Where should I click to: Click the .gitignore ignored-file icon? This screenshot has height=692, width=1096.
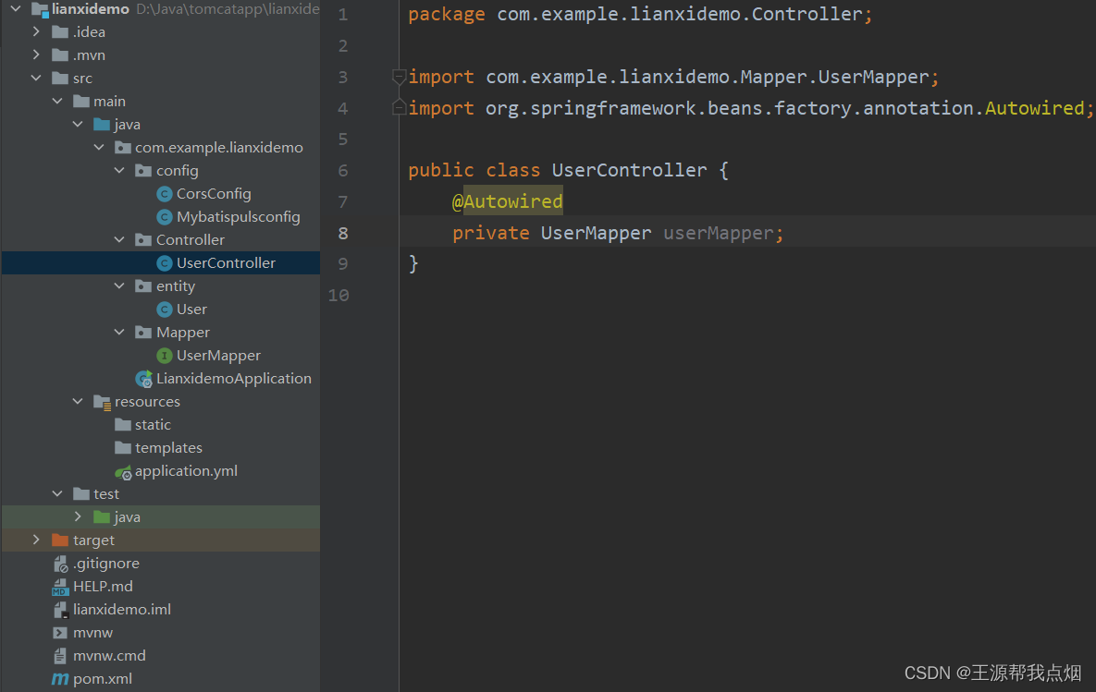59,563
